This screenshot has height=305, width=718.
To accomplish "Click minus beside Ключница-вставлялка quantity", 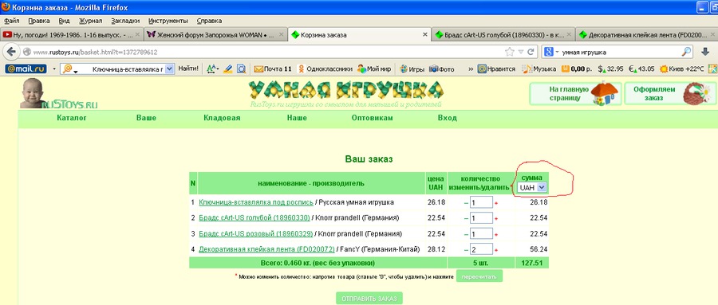I will click(466, 202).
